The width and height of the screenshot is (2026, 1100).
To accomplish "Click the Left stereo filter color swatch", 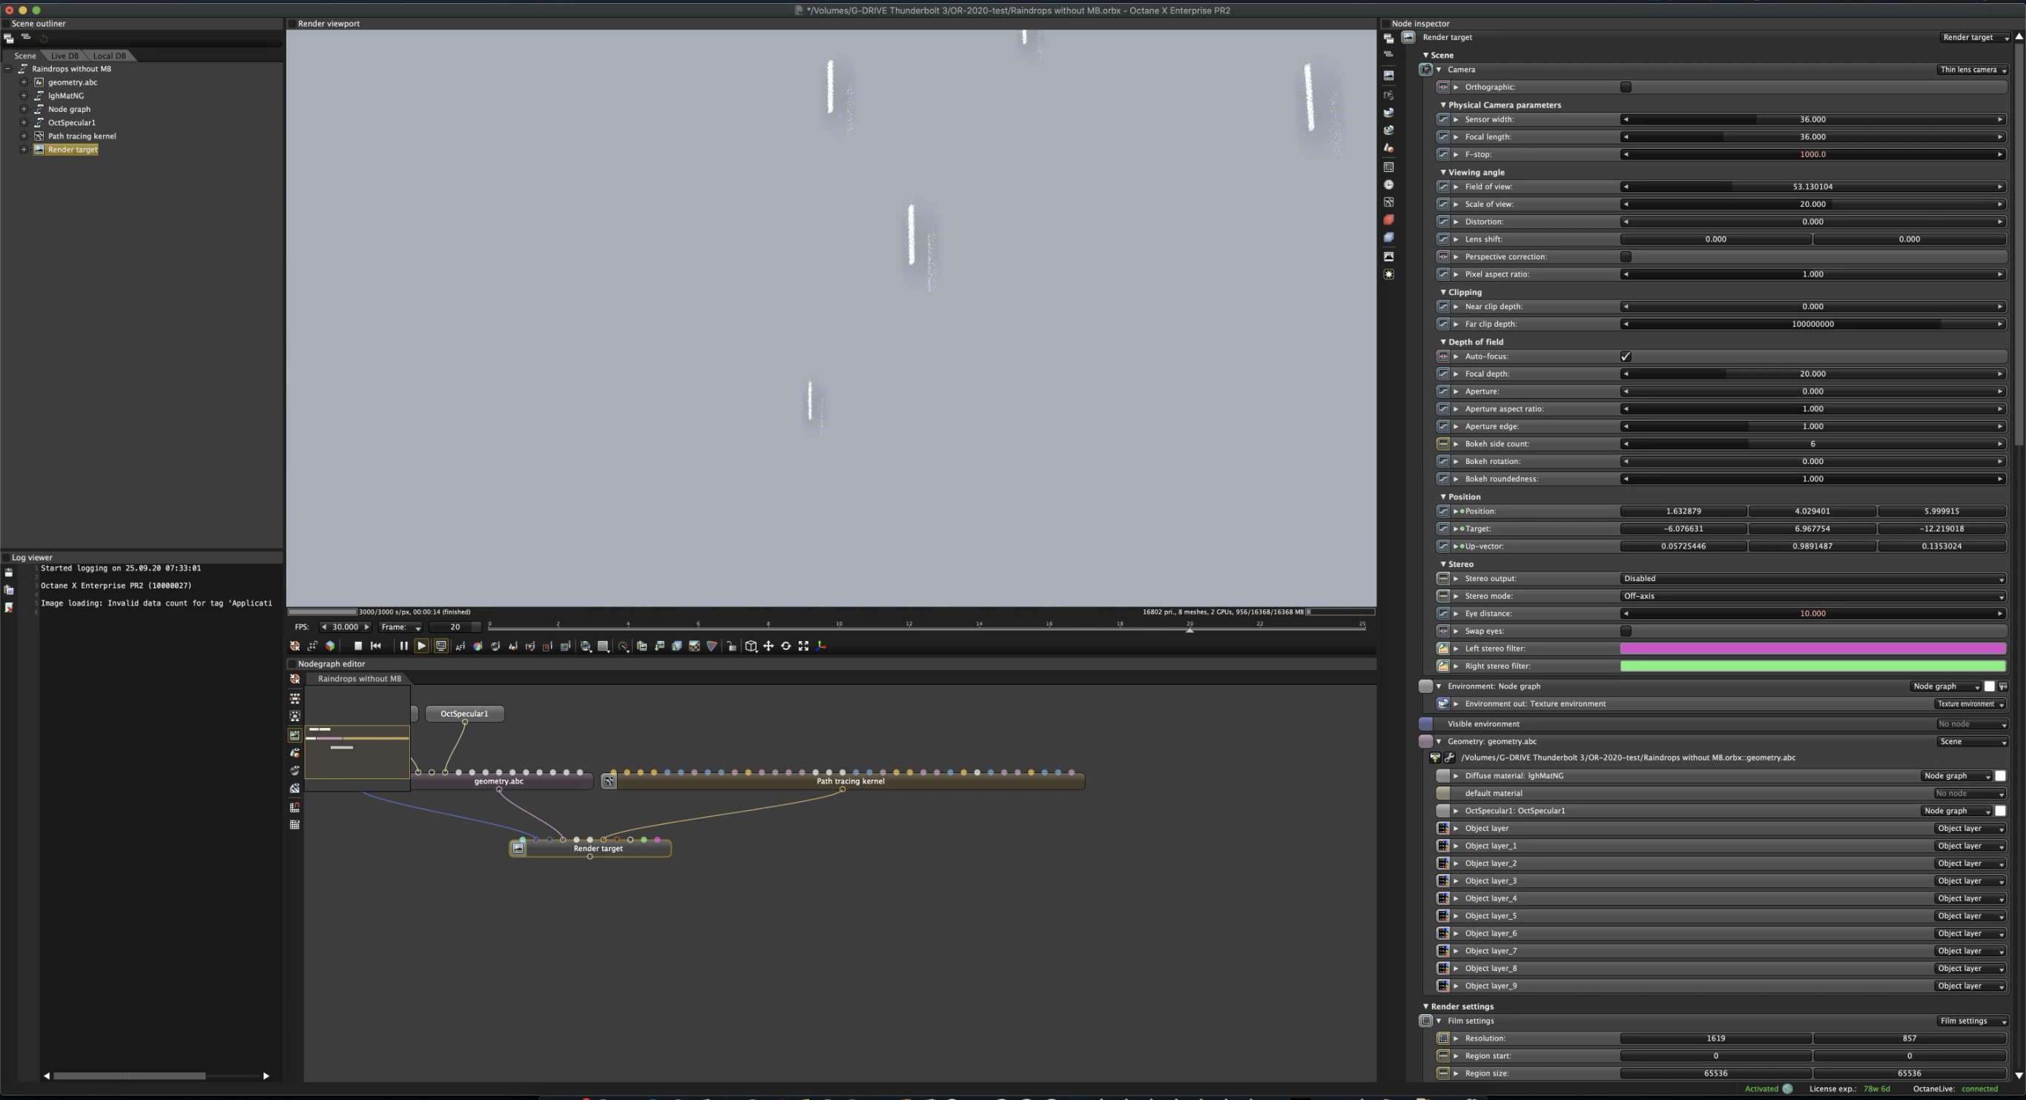I will click(1812, 649).
